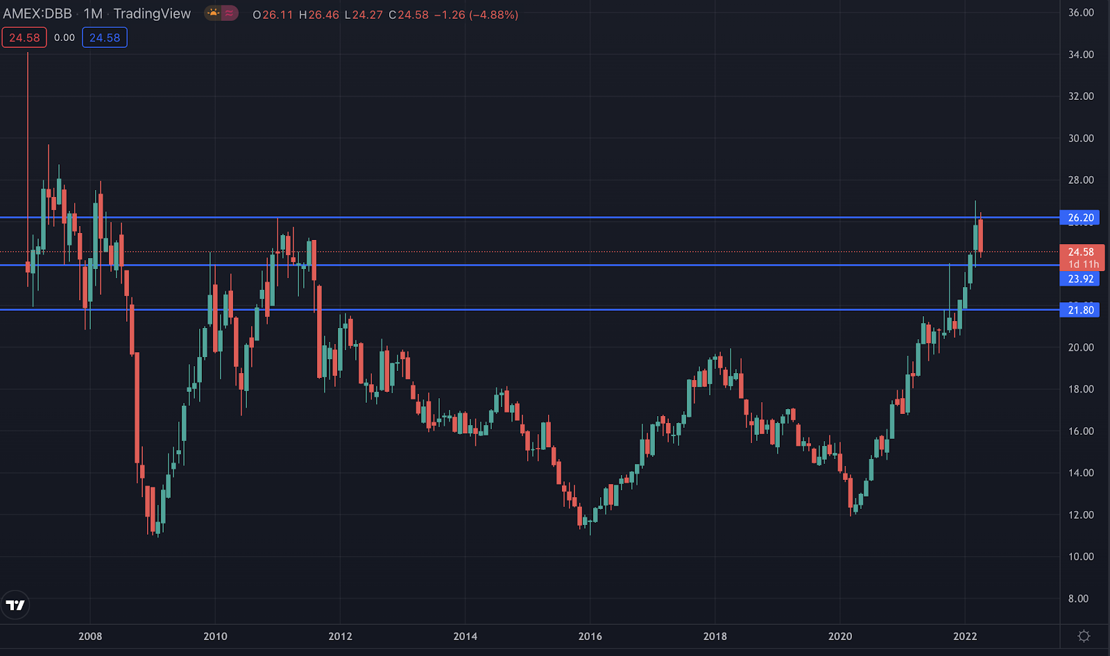Click the high value 26.46
Image resolution: width=1110 pixels, height=656 pixels.
(x=323, y=15)
